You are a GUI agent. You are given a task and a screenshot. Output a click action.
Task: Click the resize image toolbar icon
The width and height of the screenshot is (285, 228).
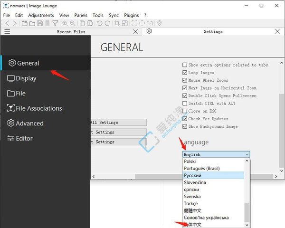click(124, 23)
